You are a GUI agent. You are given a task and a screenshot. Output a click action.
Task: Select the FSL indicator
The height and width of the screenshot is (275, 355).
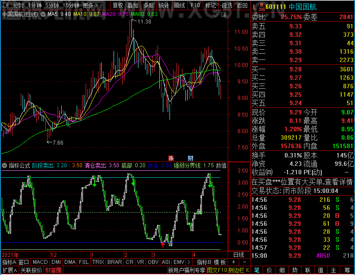84,262
